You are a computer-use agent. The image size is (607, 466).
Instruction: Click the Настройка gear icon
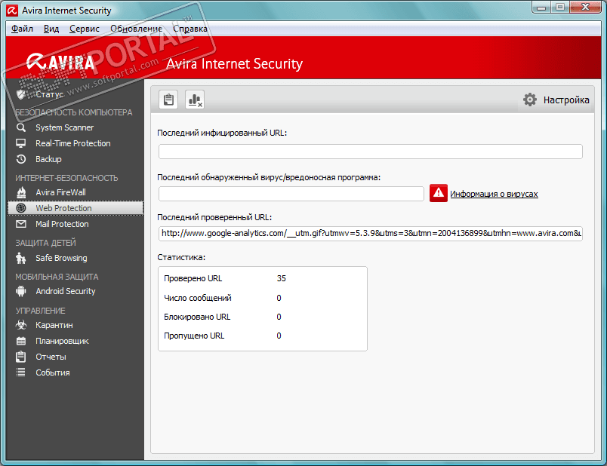point(529,100)
